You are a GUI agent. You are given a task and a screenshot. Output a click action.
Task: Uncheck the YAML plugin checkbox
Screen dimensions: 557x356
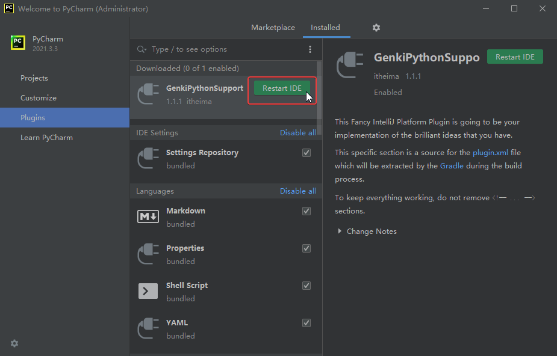click(x=307, y=323)
